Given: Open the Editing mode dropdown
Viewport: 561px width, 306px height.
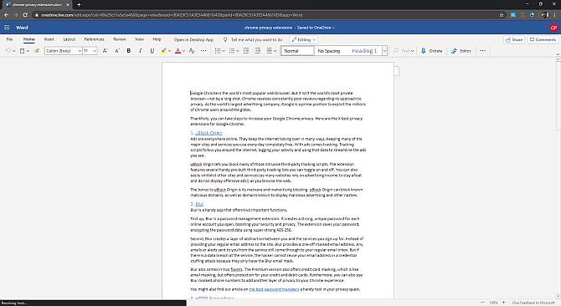Looking at the screenshot, I should 303,39.
